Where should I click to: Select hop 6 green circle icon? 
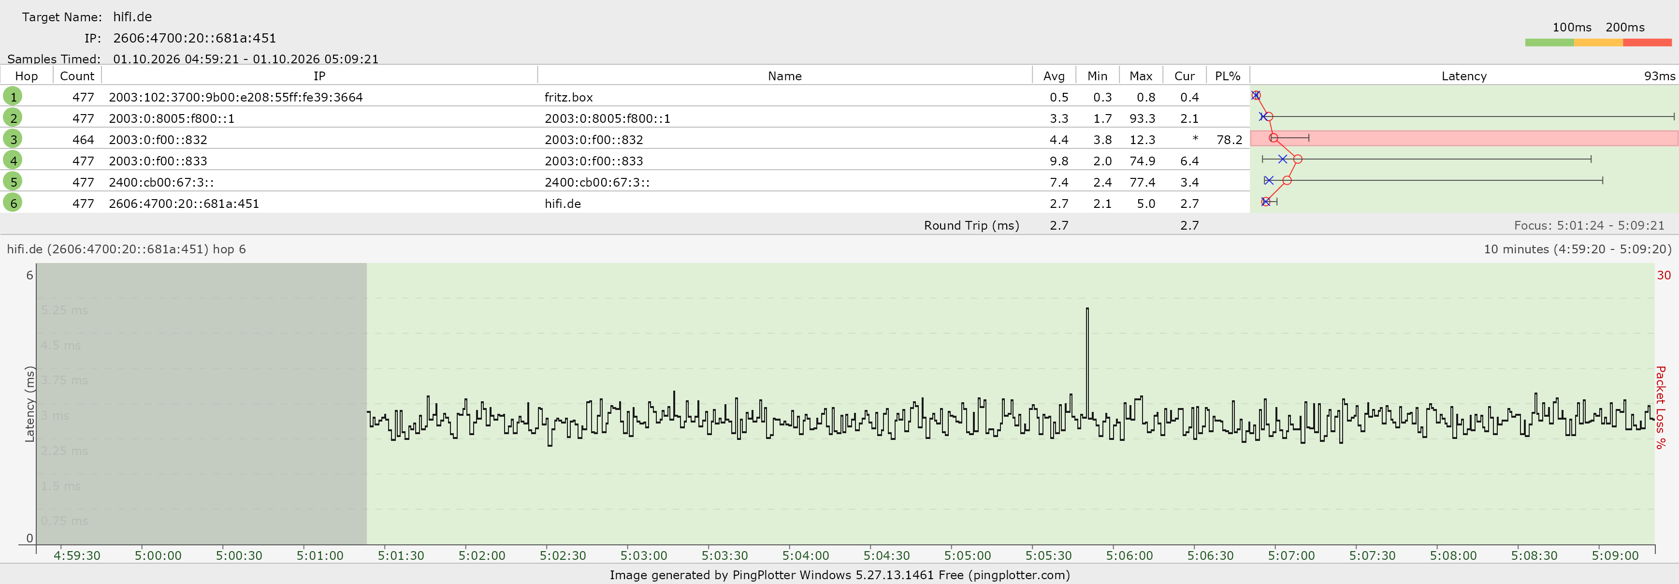coord(13,203)
